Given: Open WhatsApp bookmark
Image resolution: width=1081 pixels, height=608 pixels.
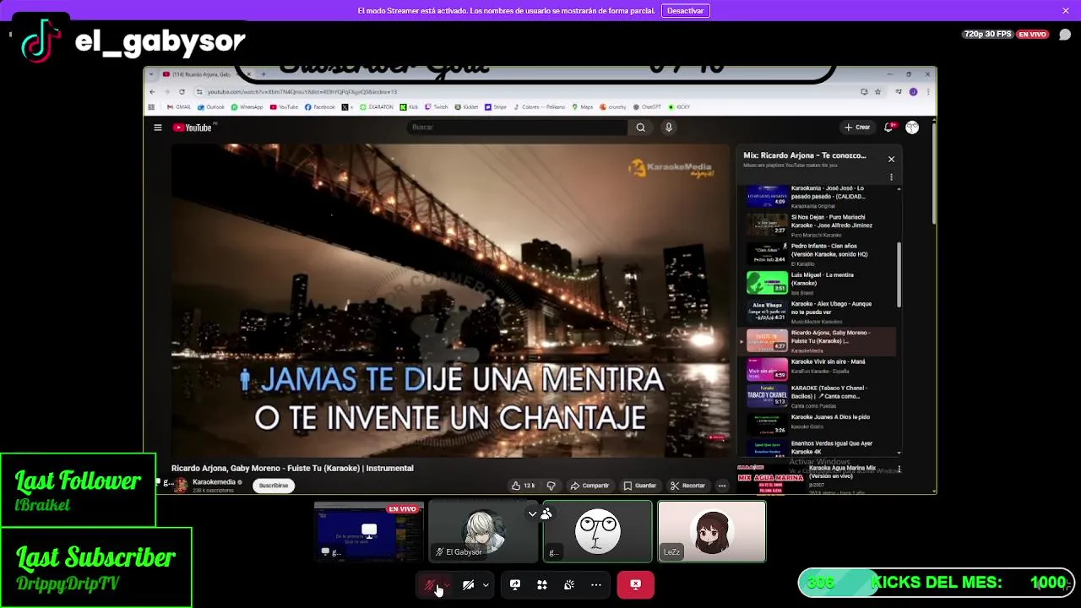Looking at the screenshot, I should click(247, 107).
